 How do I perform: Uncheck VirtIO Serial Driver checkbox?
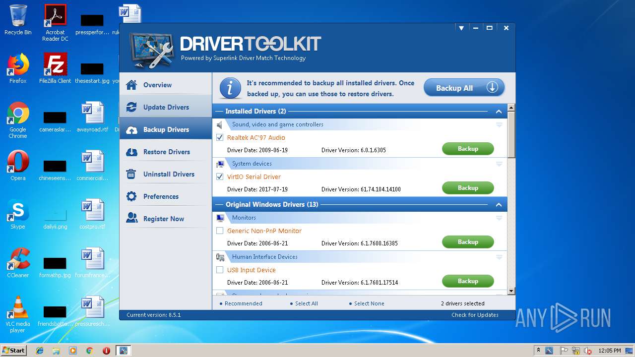pyautogui.click(x=220, y=177)
